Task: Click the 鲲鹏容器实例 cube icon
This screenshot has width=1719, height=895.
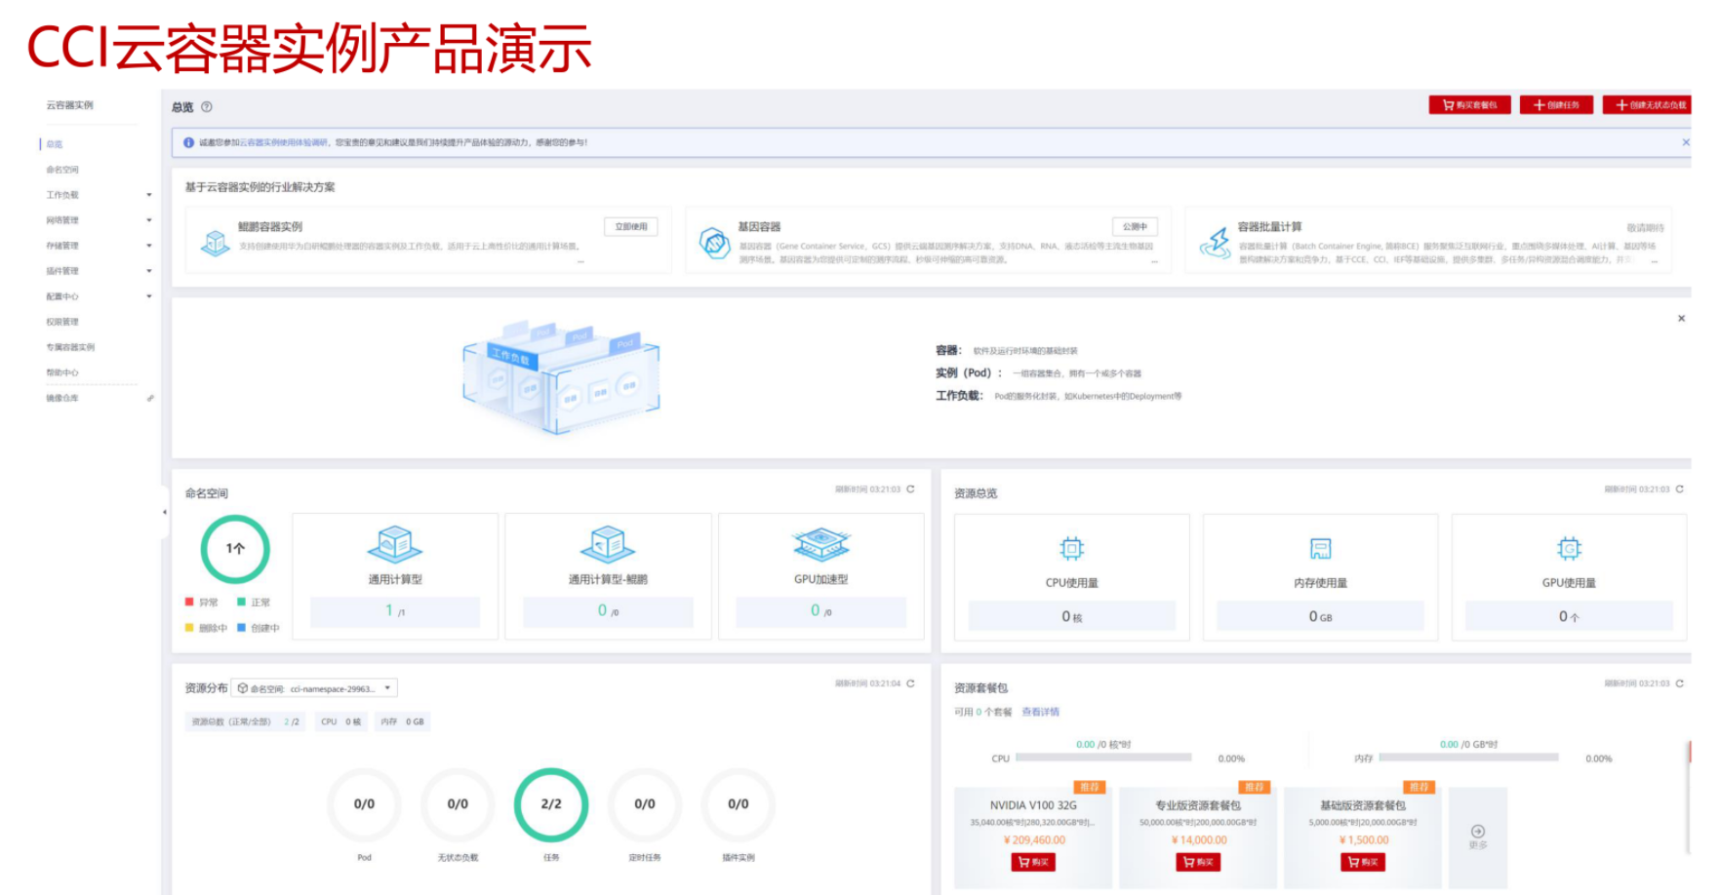Action: pyautogui.click(x=215, y=242)
